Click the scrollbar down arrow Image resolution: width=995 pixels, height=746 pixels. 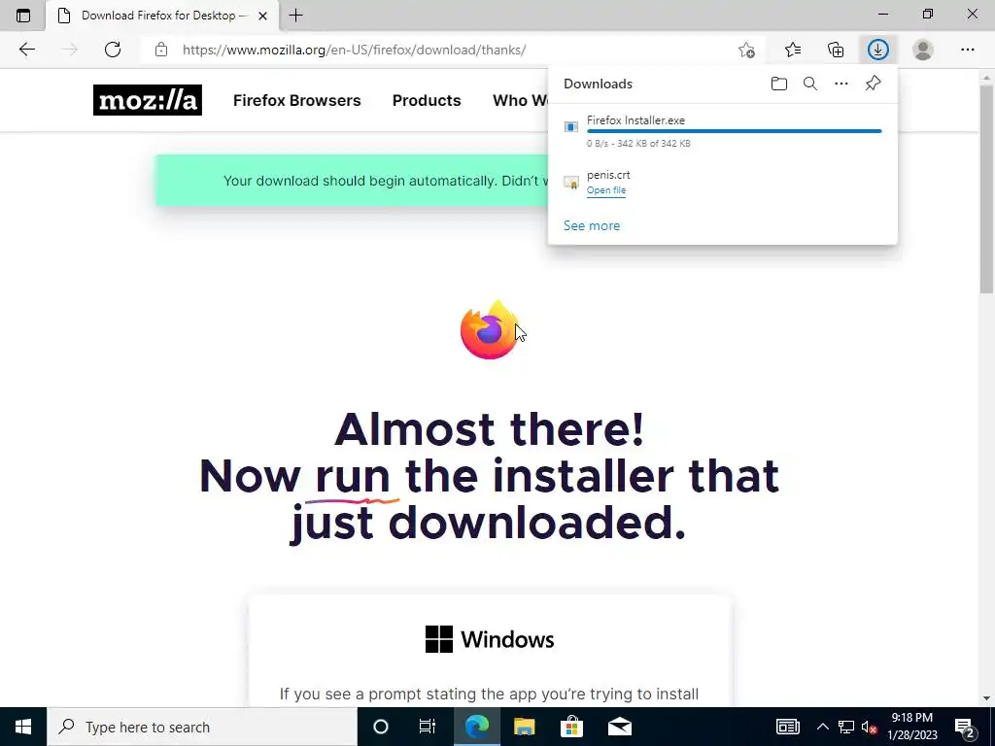[986, 698]
